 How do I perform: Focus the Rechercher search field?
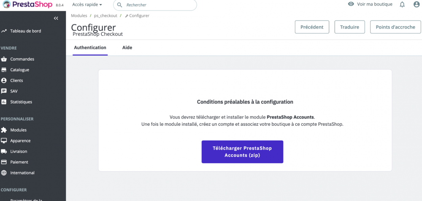coord(158,5)
